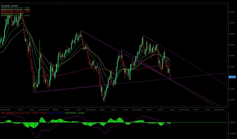Screen dimensions: 237x139
Task: Select the MACD(EUR/USD,Close,12,26,9) indicator label
Action: (x=16, y=113)
